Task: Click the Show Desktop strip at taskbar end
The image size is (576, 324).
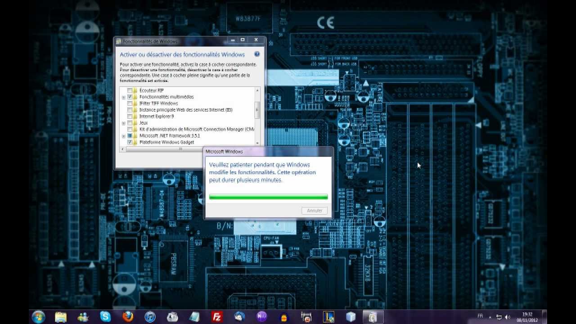Action: click(x=544, y=317)
